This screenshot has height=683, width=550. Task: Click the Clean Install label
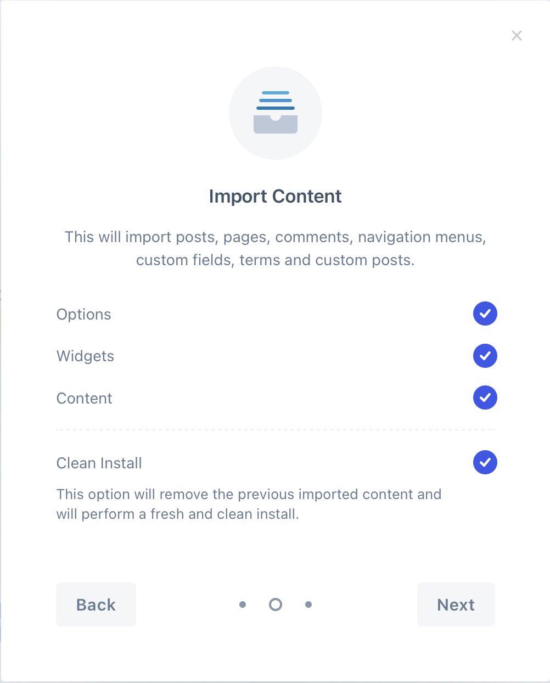click(x=99, y=463)
